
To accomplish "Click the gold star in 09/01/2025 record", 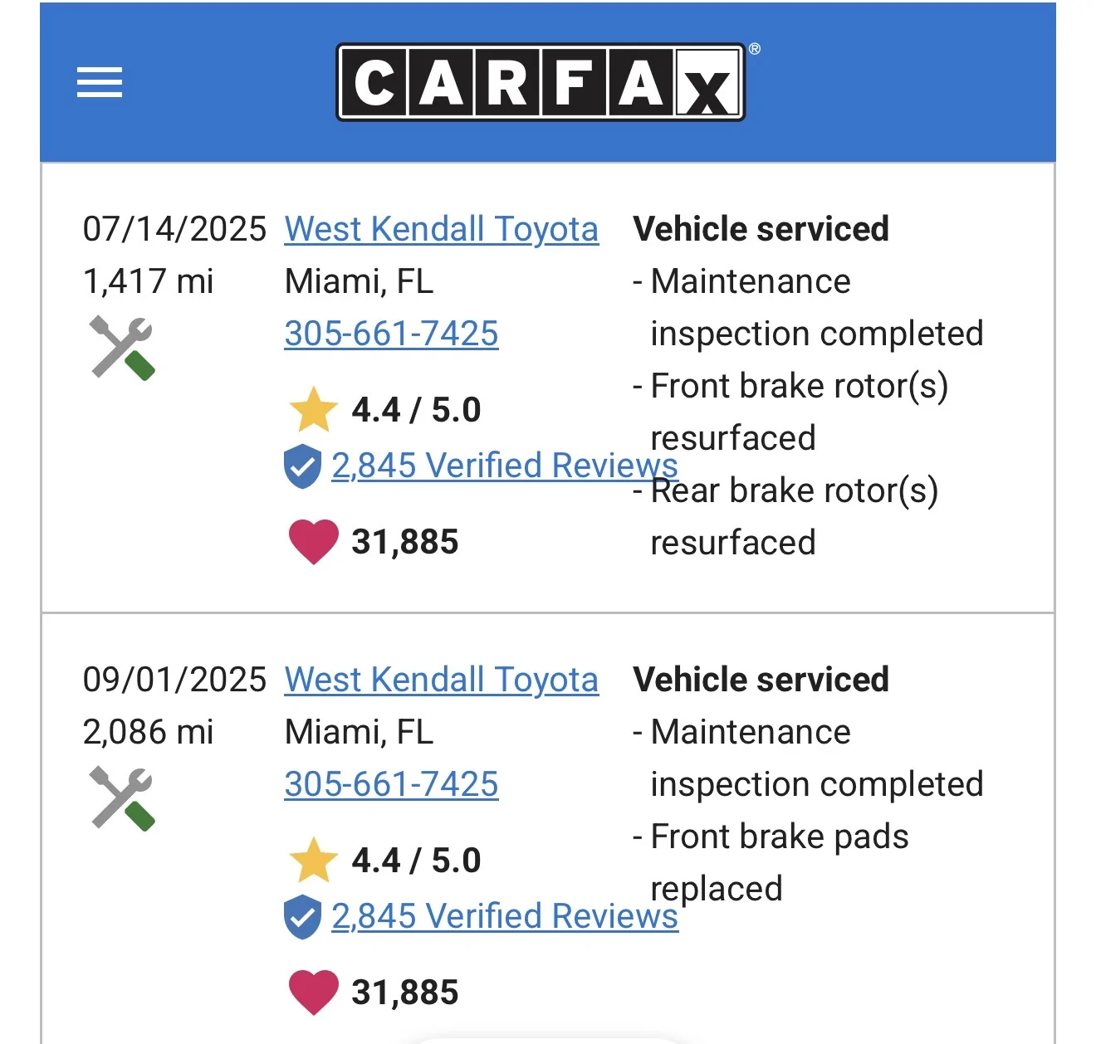I will (x=313, y=861).
